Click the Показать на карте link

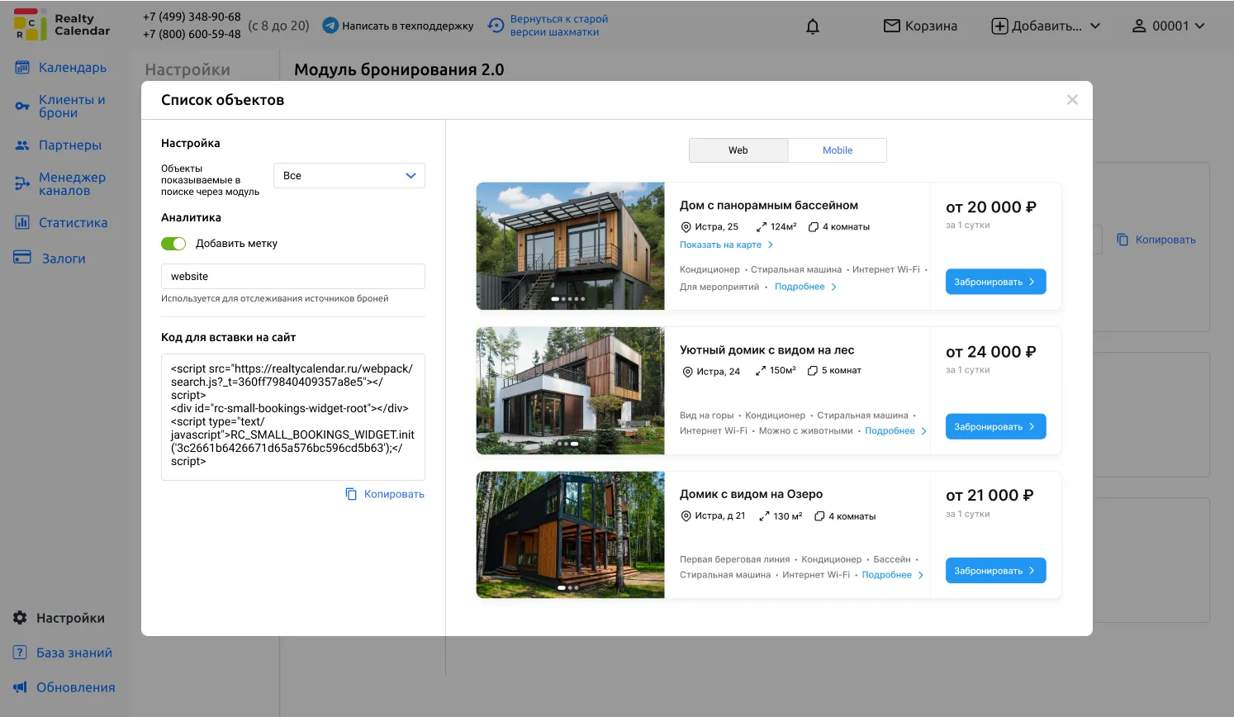click(727, 245)
